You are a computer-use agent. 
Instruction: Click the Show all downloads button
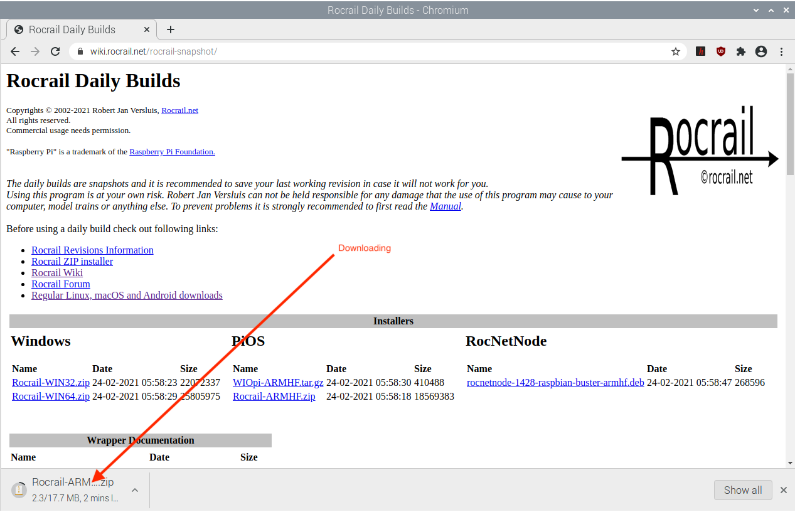coord(743,490)
